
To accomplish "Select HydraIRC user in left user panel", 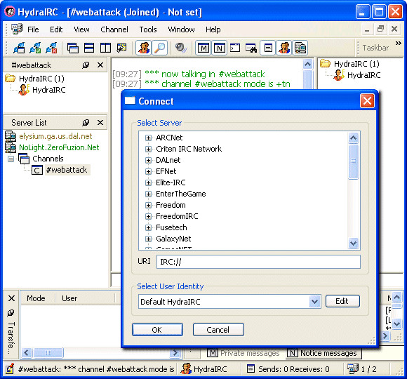I will (x=49, y=90).
